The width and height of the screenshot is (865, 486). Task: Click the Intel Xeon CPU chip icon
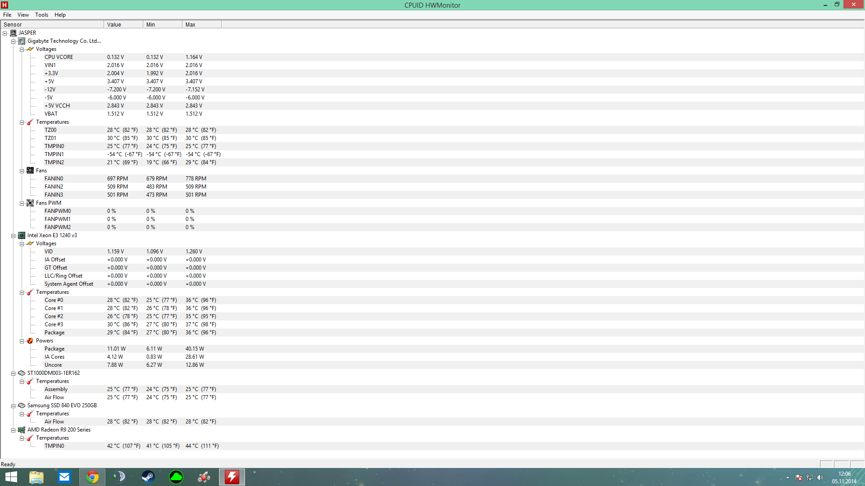coord(22,235)
